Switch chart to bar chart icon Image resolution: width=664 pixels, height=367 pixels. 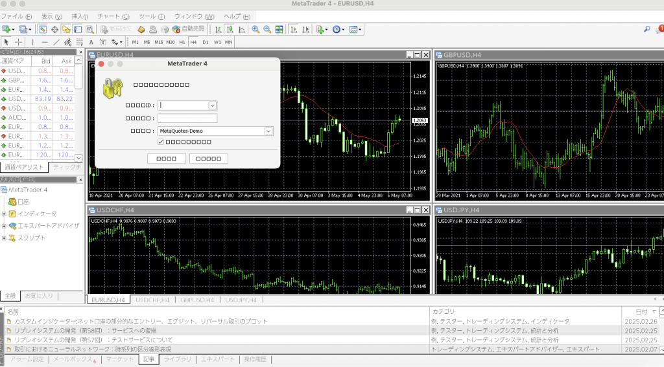pos(218,29)
